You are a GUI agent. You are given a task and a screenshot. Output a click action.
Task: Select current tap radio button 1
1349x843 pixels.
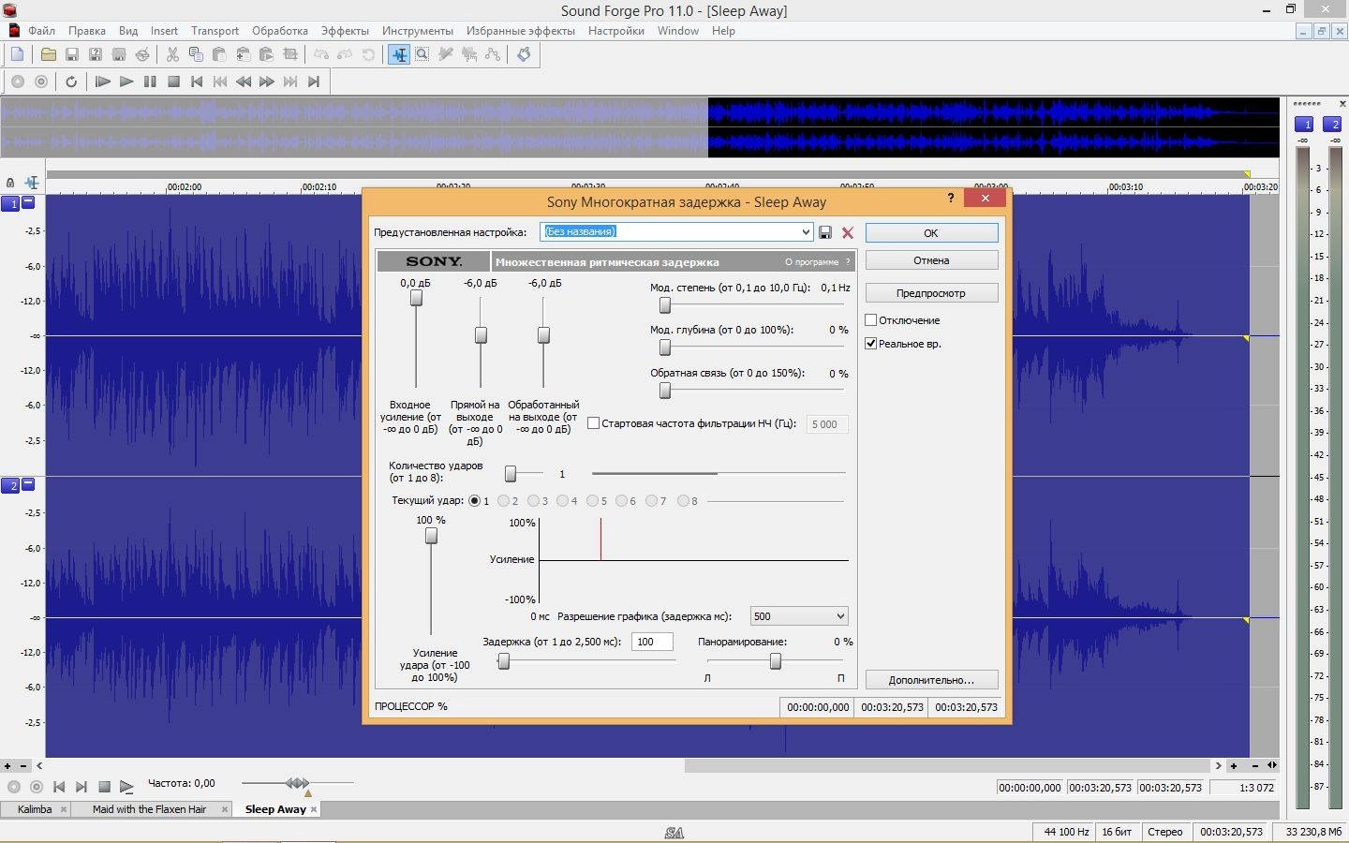coord(475,501)
